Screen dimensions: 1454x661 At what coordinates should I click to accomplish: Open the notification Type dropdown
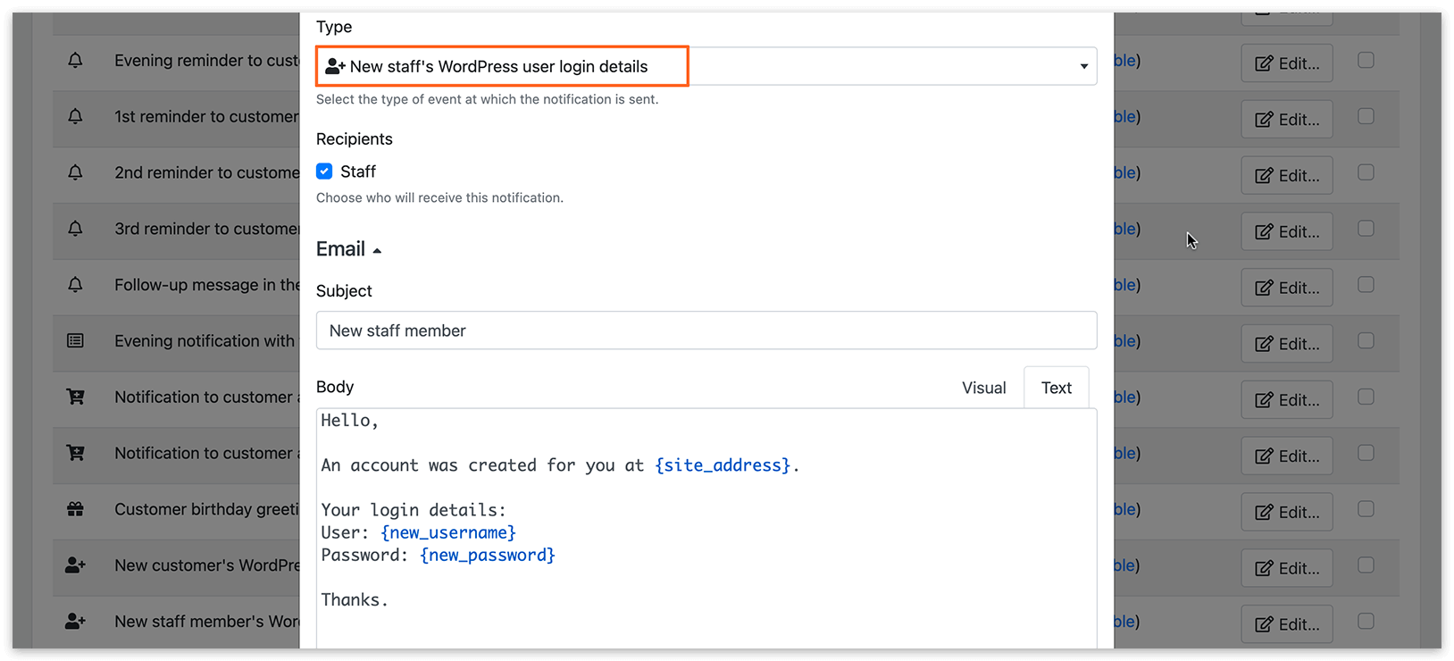click(x=706, y=66)
